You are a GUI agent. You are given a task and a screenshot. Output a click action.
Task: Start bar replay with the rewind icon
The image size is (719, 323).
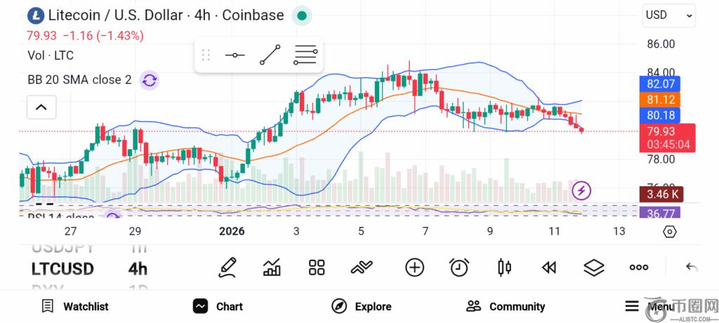pos(549,267)
